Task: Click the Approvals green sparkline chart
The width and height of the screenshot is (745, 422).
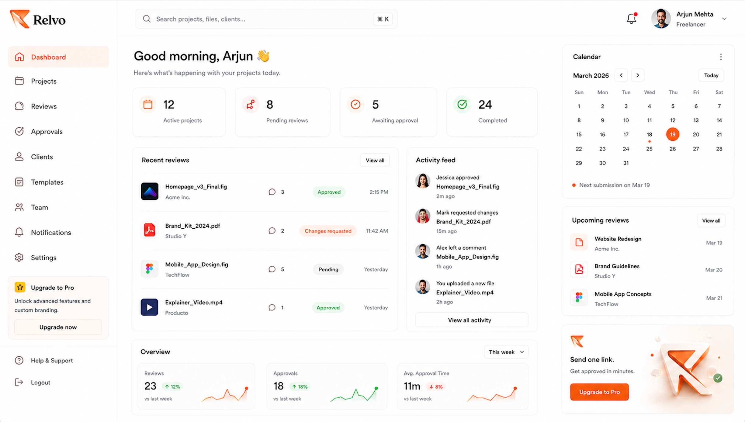Action: tap(354, 394)
